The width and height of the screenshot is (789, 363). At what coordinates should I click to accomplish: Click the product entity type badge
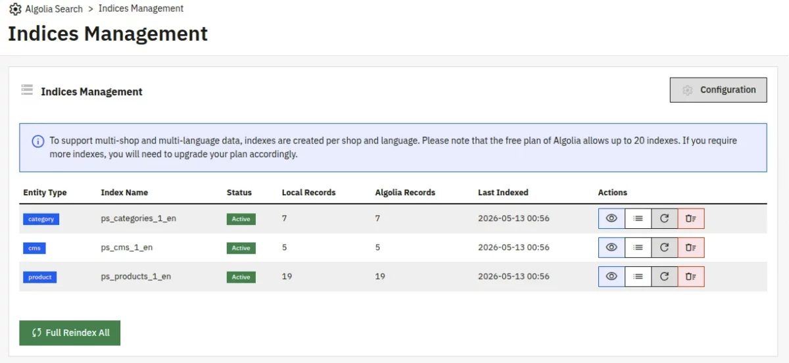(x=39, y=277)
